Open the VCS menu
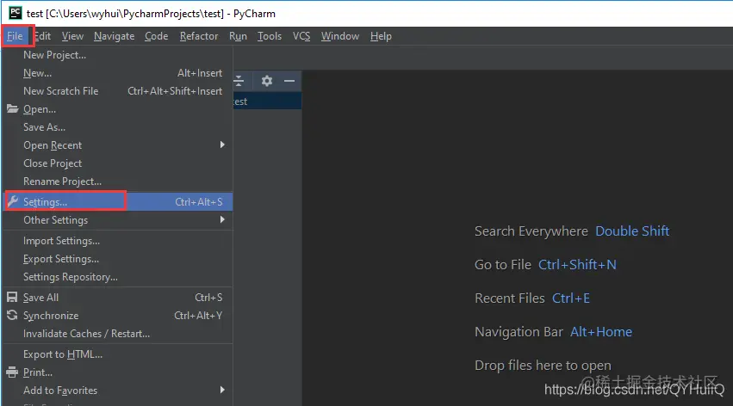This screenshot has width=733, height=406. pyautogui.click(x=301, y=36)
